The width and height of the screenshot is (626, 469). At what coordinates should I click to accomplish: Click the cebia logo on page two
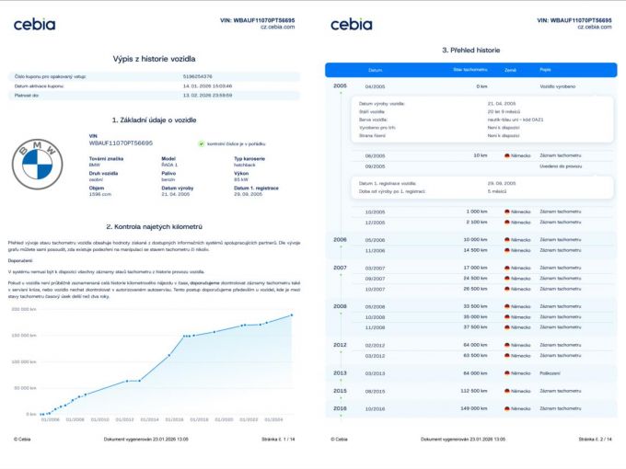[x=351, y=24]
